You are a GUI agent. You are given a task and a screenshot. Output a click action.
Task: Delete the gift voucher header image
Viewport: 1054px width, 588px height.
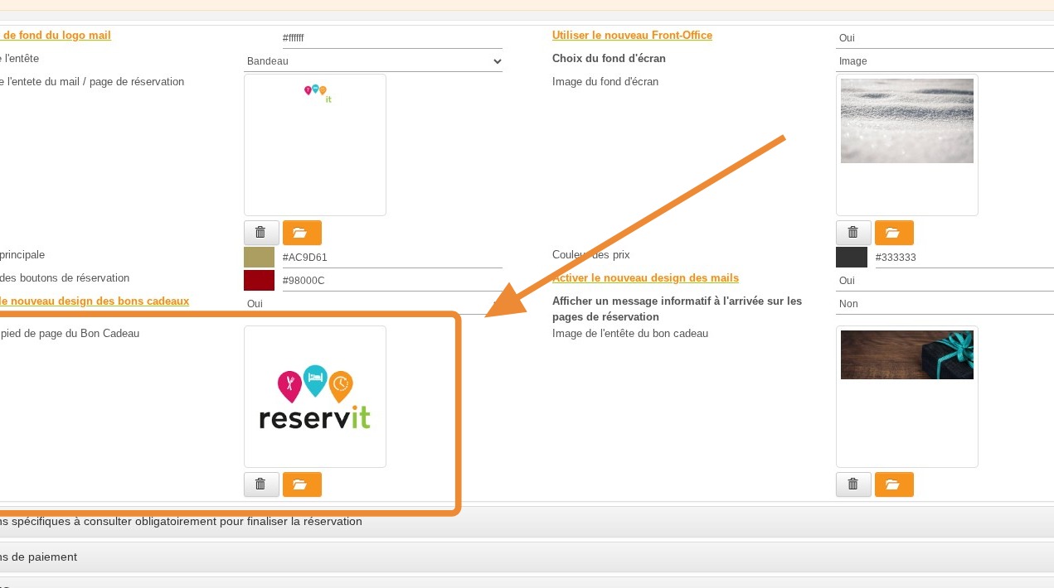click(853, 484)
